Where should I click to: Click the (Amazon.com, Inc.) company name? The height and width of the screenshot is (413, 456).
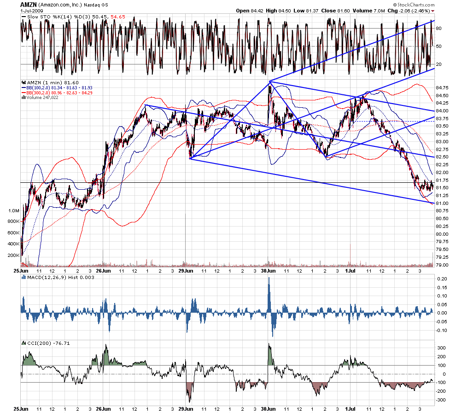[60, 5]
